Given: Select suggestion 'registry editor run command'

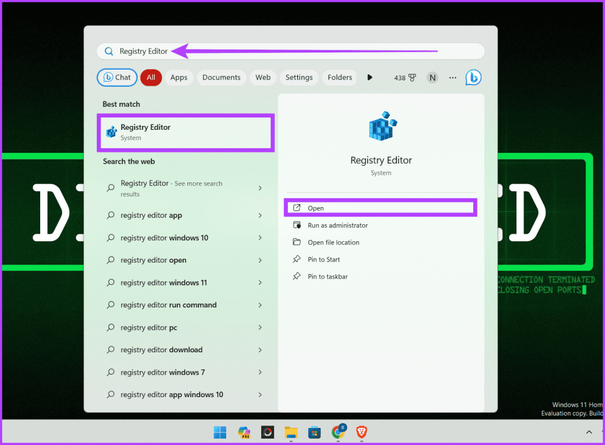Looking at the screenshot, I should (x=186, y=305).
